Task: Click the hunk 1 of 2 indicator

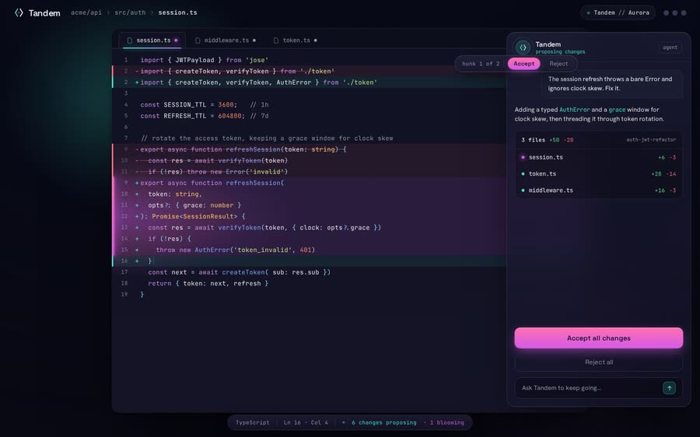Action: pos(481,64)
